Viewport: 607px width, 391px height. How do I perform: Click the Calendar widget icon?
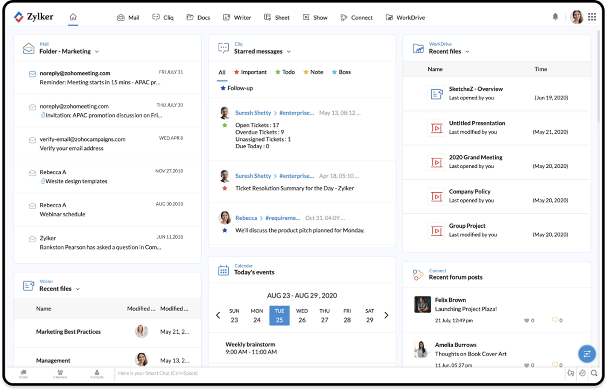(224, 270)
